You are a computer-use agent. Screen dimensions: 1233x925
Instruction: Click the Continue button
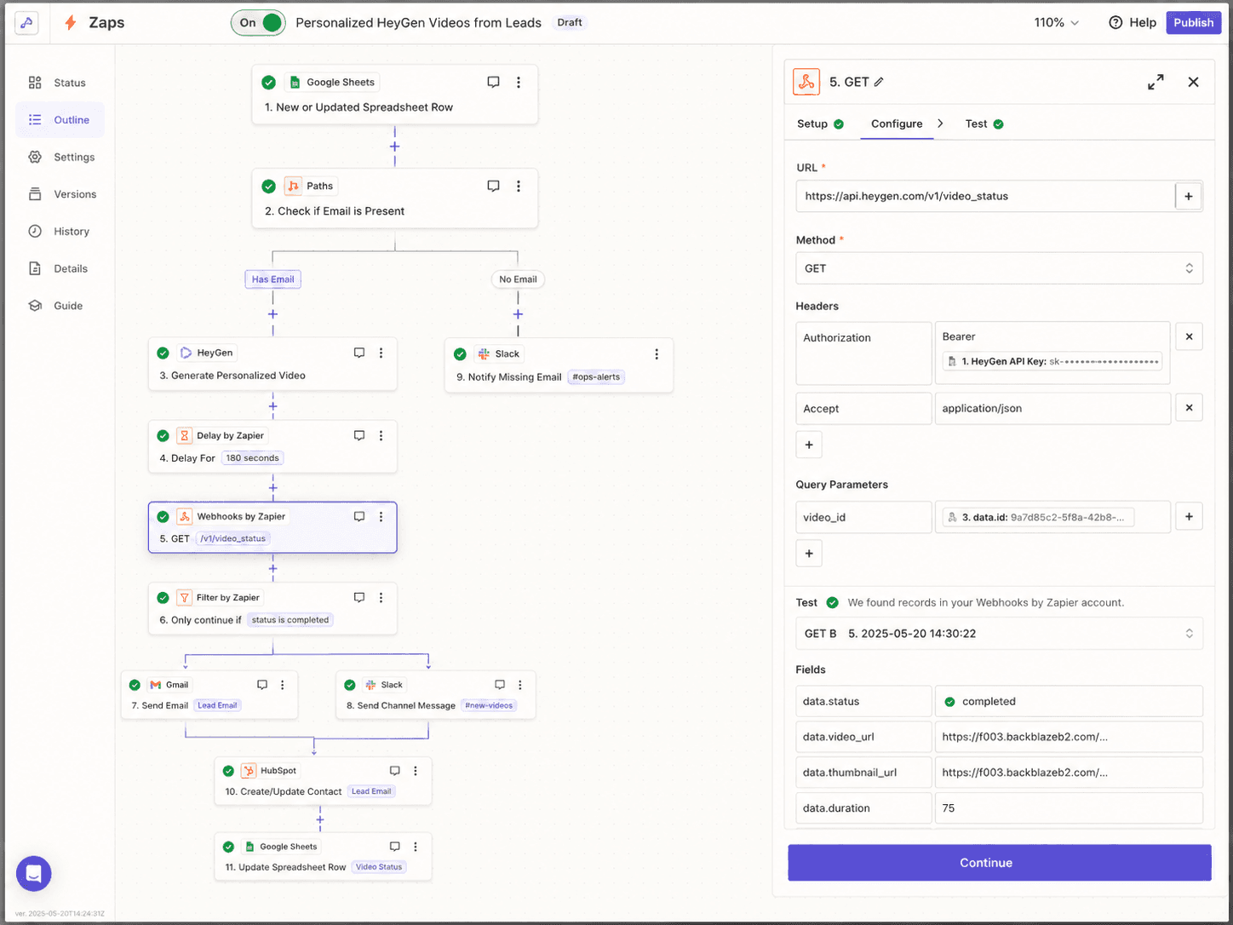pyautogui.click(x=999, y=863)
